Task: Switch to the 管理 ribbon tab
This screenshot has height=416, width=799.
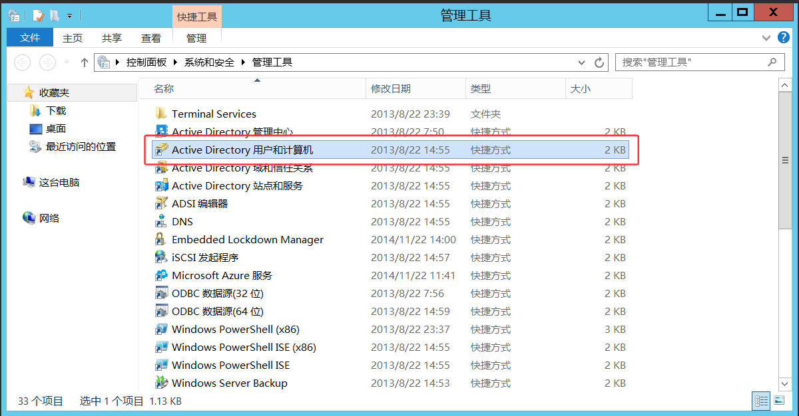Action: point(196,39)
